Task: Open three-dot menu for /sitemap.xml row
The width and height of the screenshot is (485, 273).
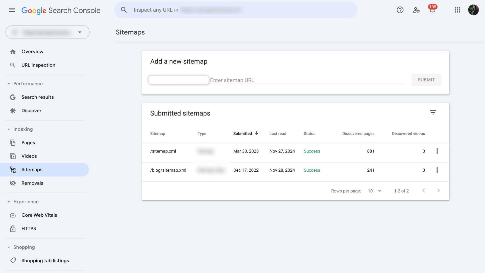Action: pos(437,151)
